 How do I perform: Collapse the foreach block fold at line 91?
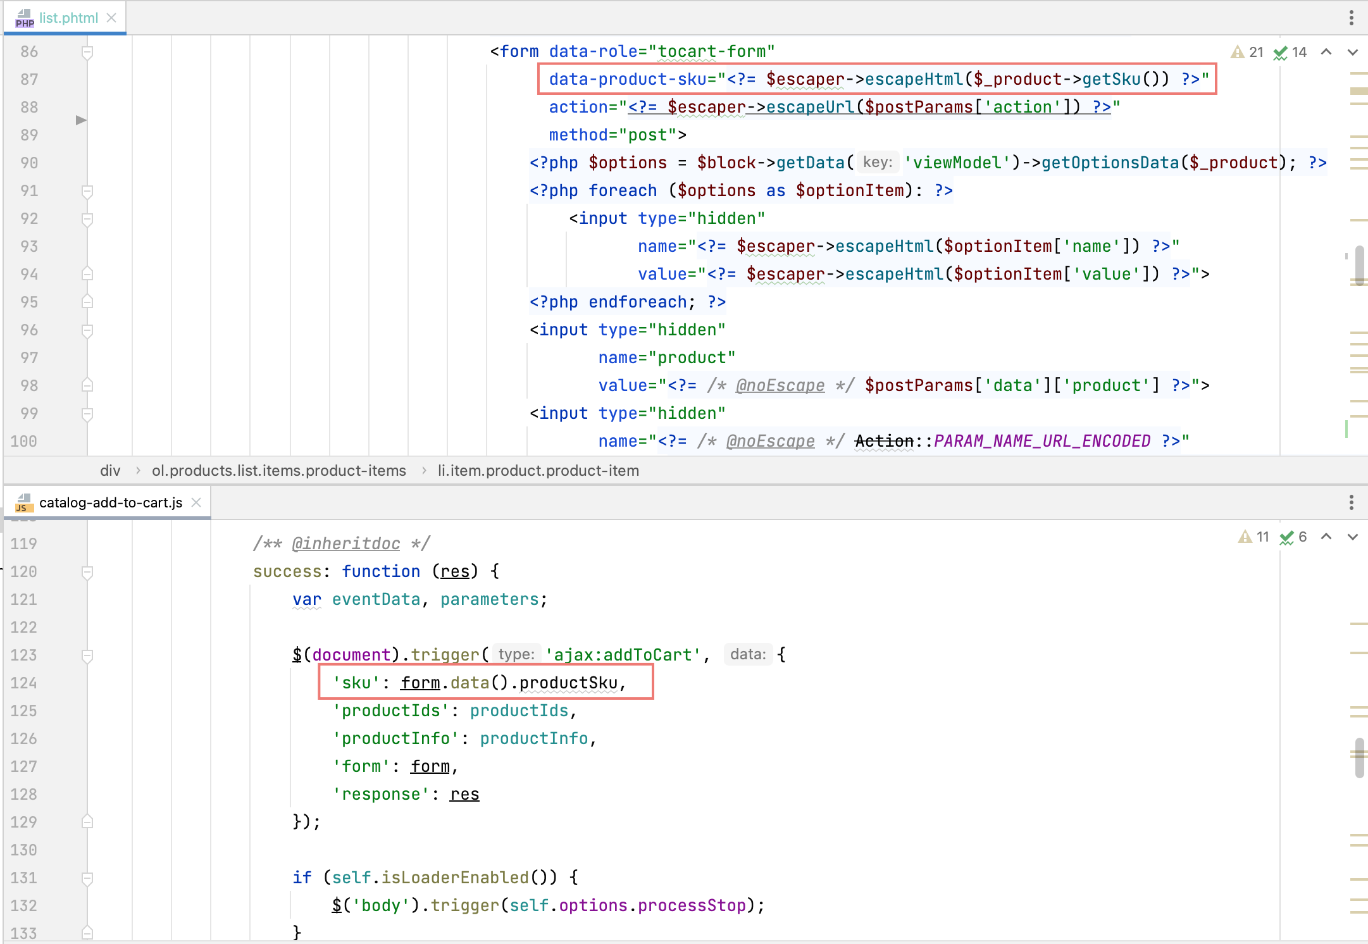pyautogui.click(x=87, y=191)
